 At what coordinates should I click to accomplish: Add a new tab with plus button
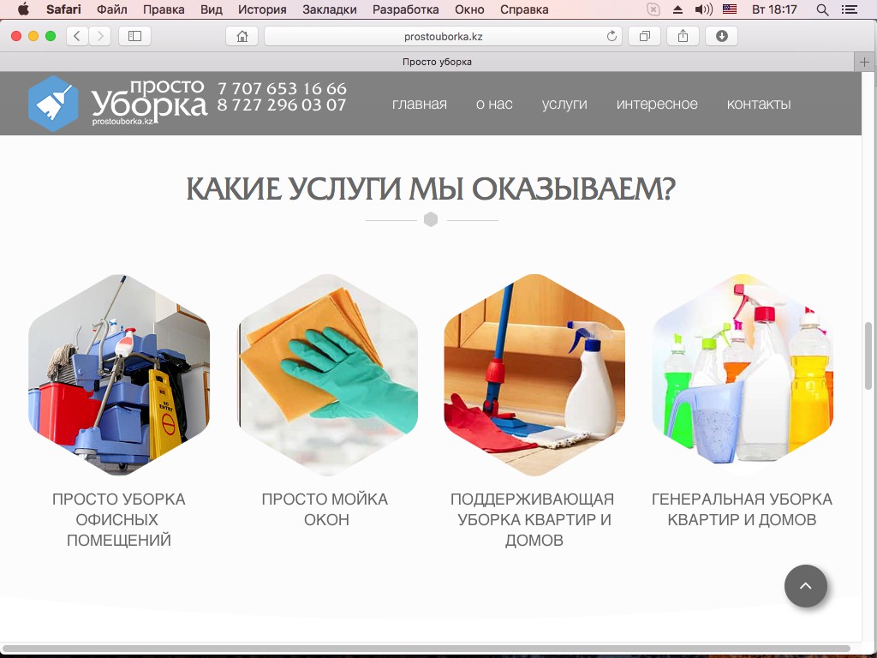[x=864, y=62]
